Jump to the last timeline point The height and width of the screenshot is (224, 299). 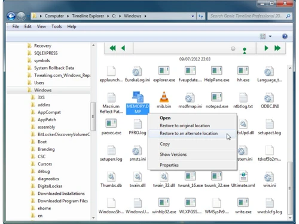click(x=277, y=48)
